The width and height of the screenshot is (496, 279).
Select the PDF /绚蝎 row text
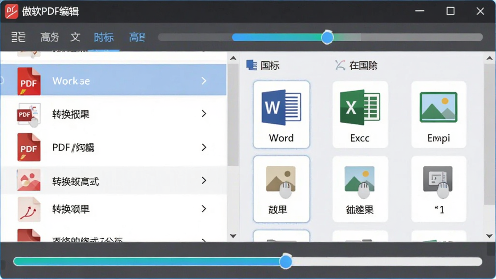[73, 147]
